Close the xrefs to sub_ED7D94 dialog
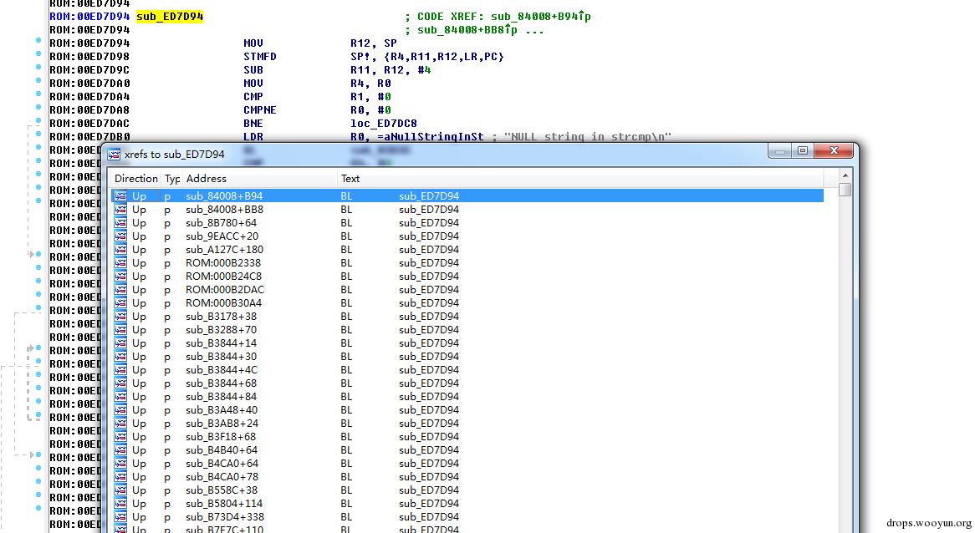The image size is (975, 533). pyautogui.click(x=834, y=150)
